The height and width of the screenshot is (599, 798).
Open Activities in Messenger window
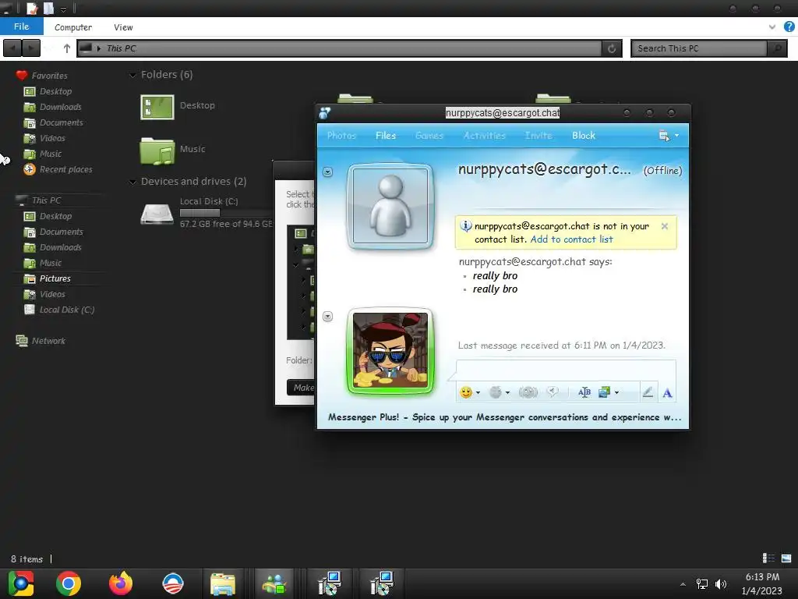point(485,136)
